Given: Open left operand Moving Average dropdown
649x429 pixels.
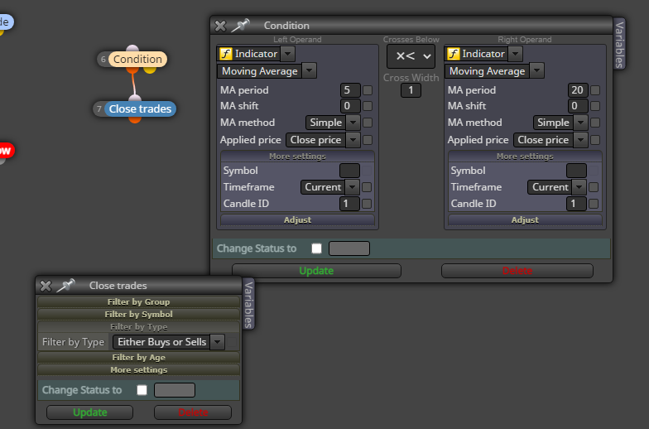Looking at the screenshot, I should coord(310,71).
